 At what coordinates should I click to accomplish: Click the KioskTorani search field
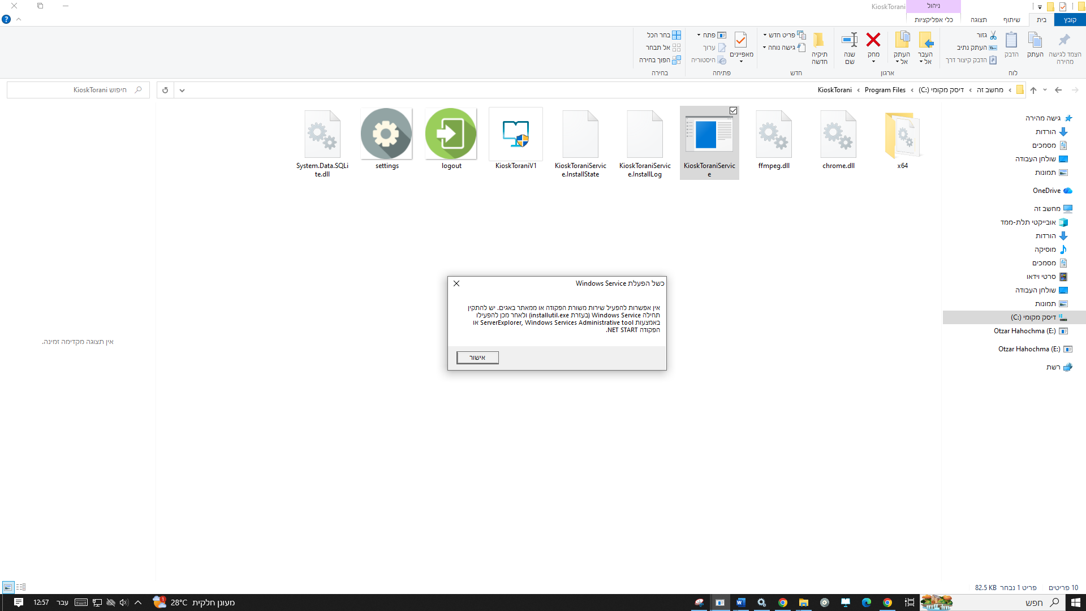point(78,90)
